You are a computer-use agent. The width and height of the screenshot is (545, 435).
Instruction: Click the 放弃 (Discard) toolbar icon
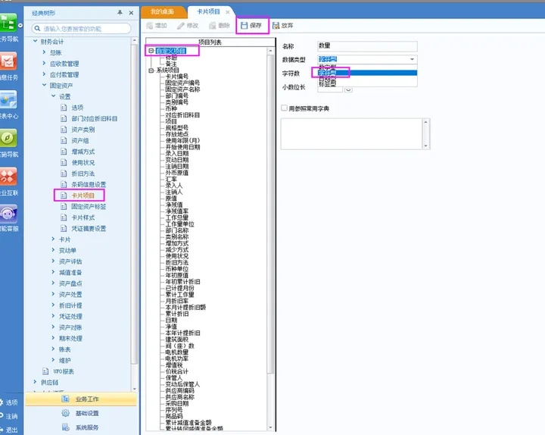[x=282, y=26]
